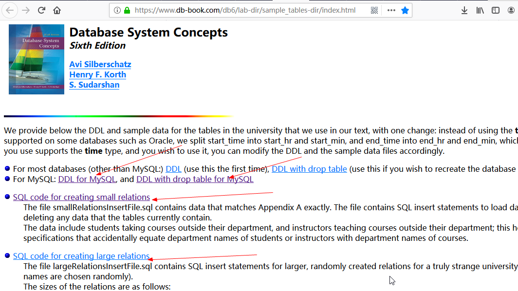Click 'deleting any data that the tables currently contain.'
518x291 pixels.
(118, 218)
